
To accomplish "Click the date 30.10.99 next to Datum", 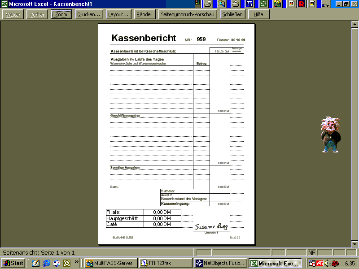I will (x=238, y=40).
